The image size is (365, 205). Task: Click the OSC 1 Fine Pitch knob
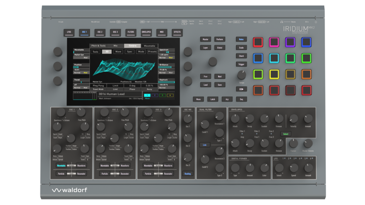(81, 112)
